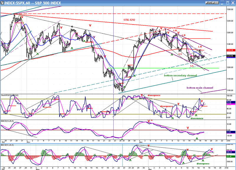Click the 1239.40 price tag on axis

(x=231, y=50)
